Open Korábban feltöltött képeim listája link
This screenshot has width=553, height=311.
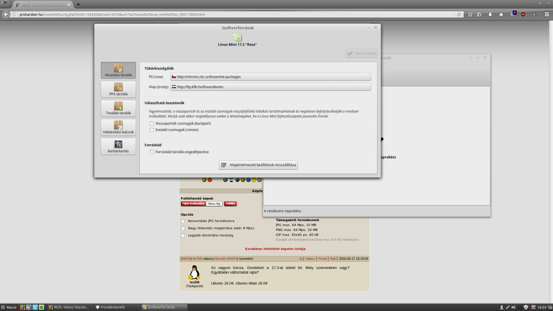pos(275,249)
